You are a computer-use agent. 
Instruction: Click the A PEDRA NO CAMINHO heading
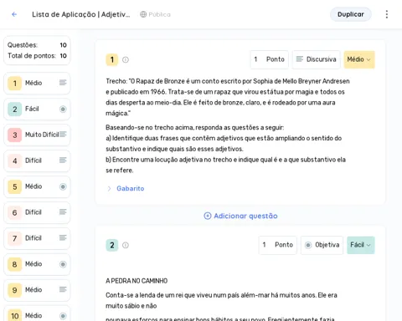[x=137, y=281]
